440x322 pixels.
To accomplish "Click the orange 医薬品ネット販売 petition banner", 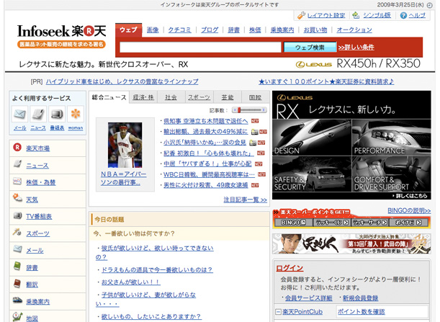I will [x=61, y=45].
